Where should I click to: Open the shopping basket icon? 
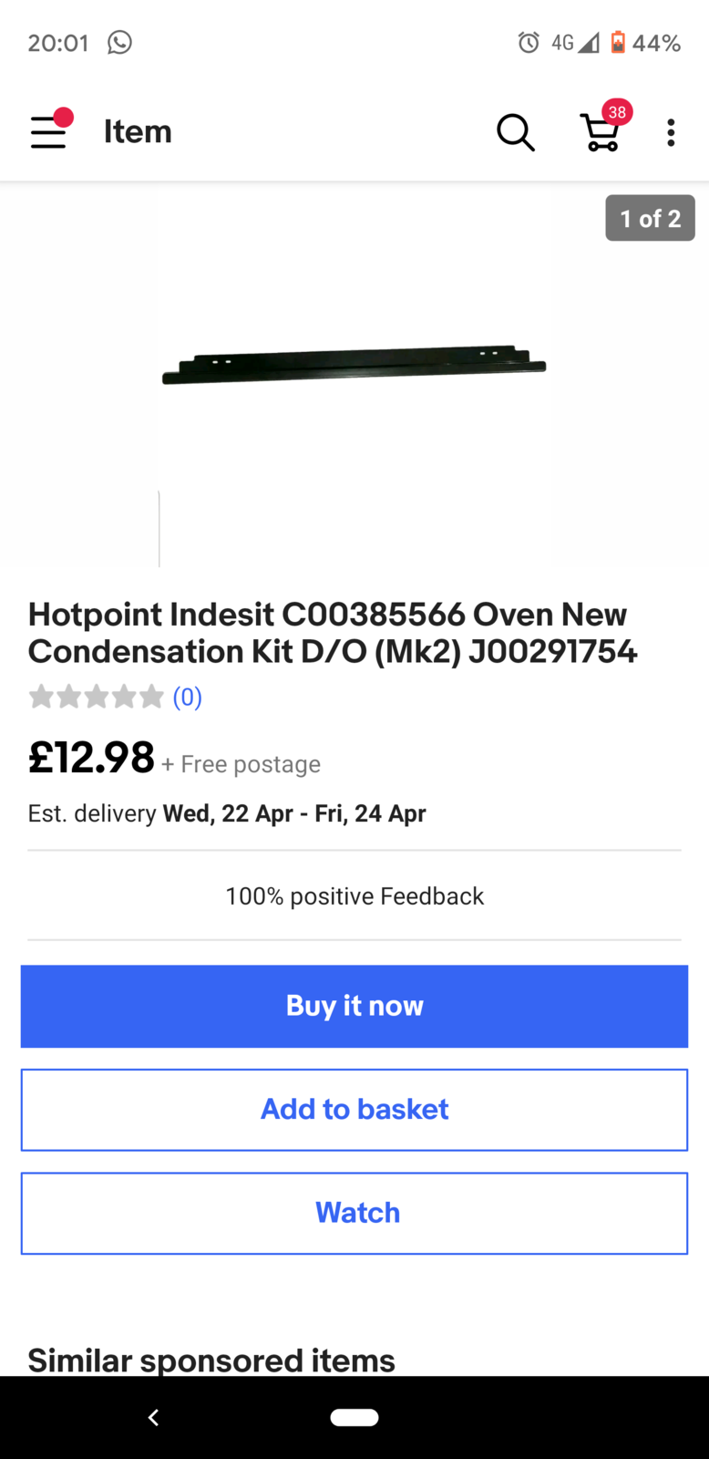click(x=601, y=134)
